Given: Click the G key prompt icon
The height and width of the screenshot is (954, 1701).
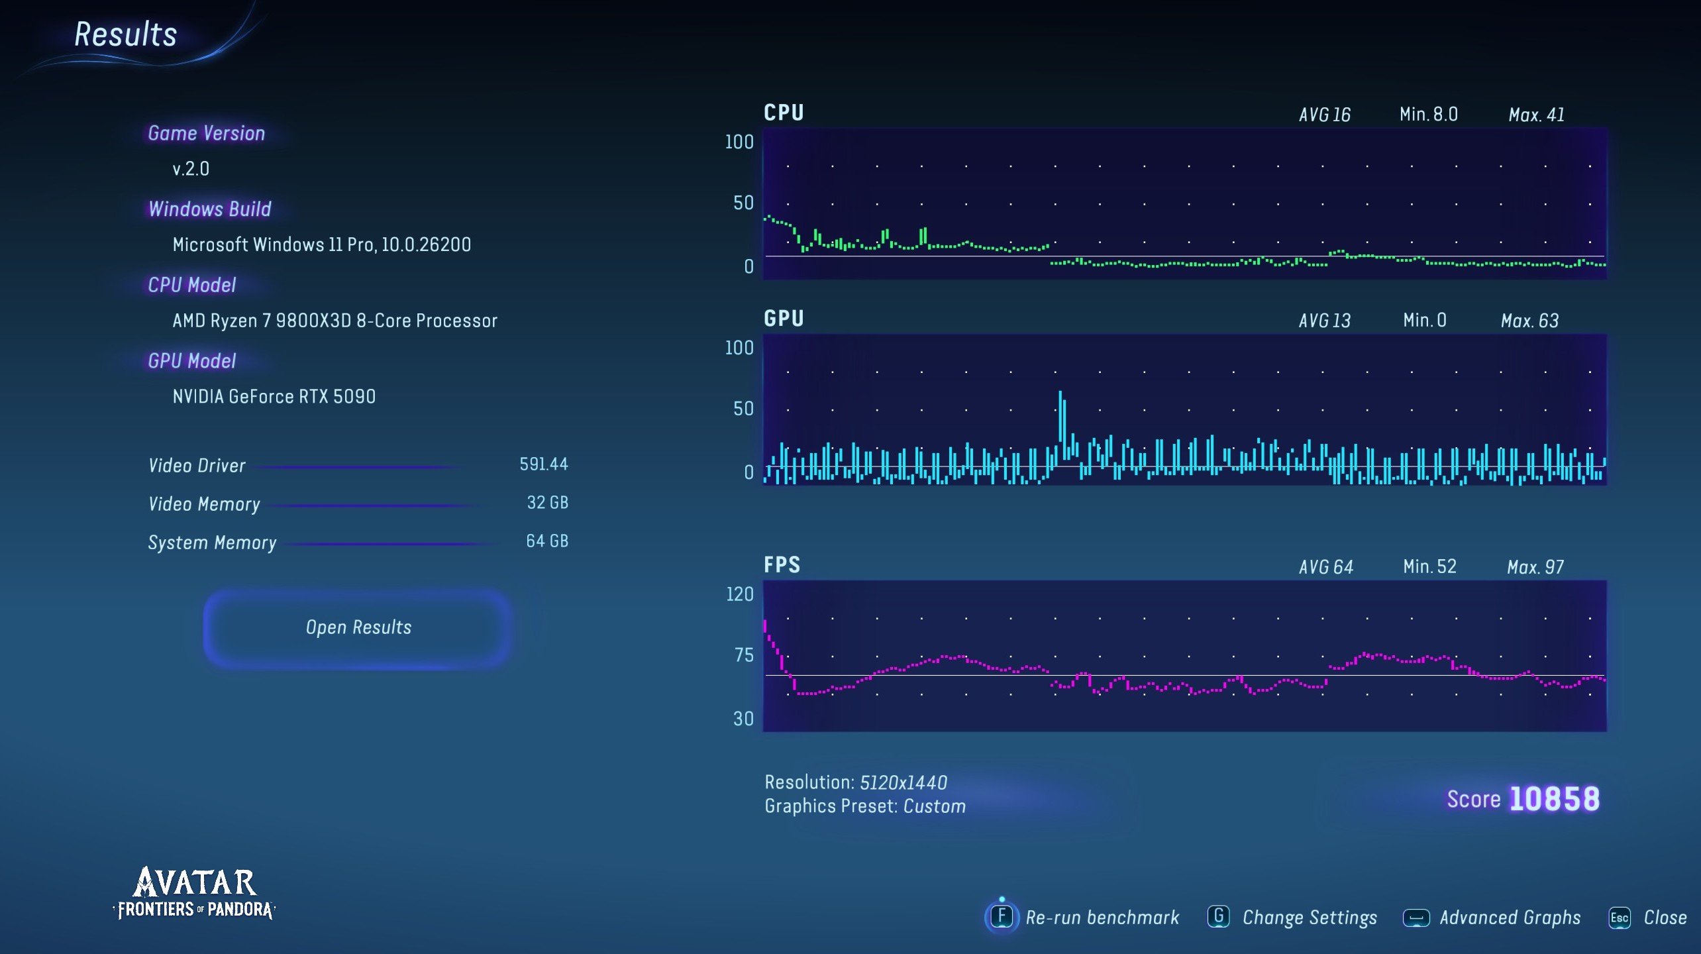Looking at the screenshot, I should tap(1218, 917).
